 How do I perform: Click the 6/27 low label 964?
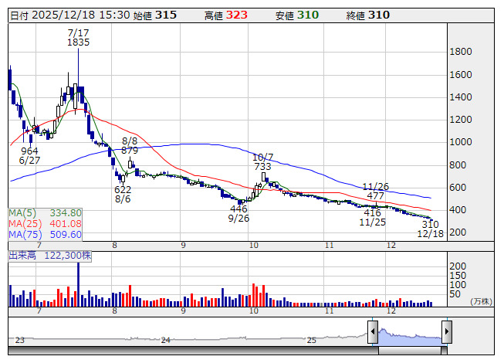click(x=29, y=151)
